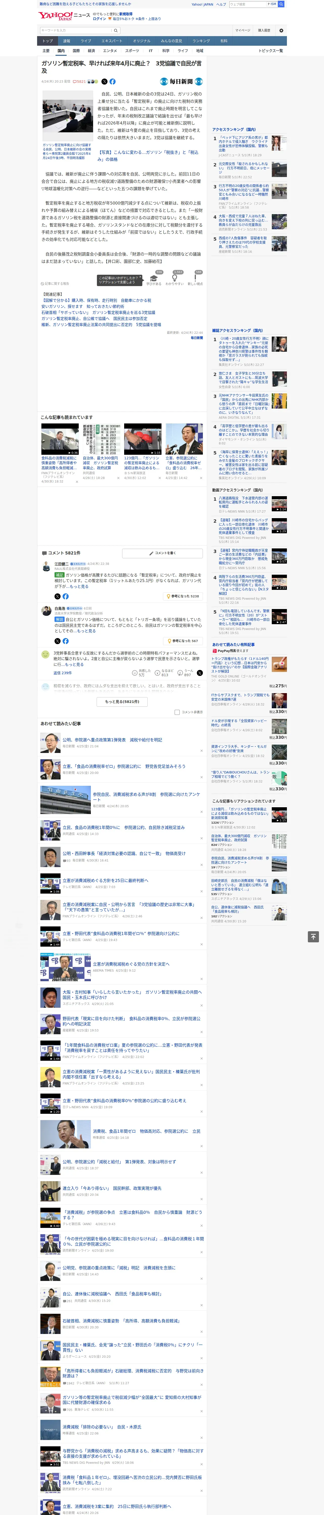Screen dimensions: 324x1515
Task: Click 共感した smiley reaction icon
Action: 135,673
